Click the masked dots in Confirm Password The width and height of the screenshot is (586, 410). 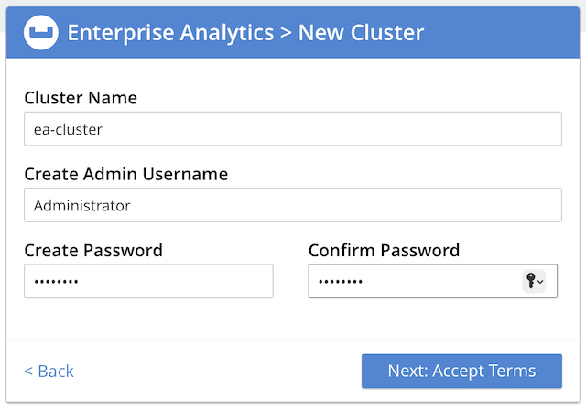(341, 282)
